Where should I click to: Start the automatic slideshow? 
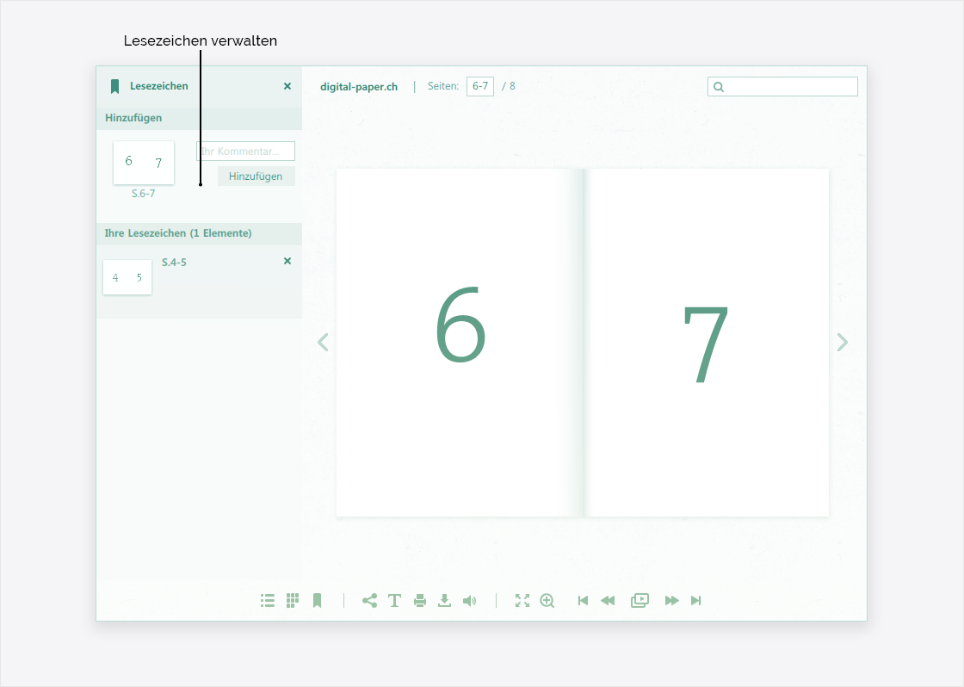click(640, 601)
